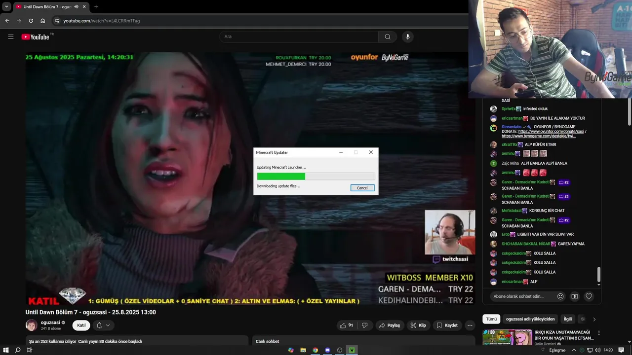Click the browser address bar

click(262, 21)
